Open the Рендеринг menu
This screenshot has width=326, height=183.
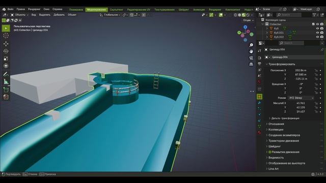point(34,9)
